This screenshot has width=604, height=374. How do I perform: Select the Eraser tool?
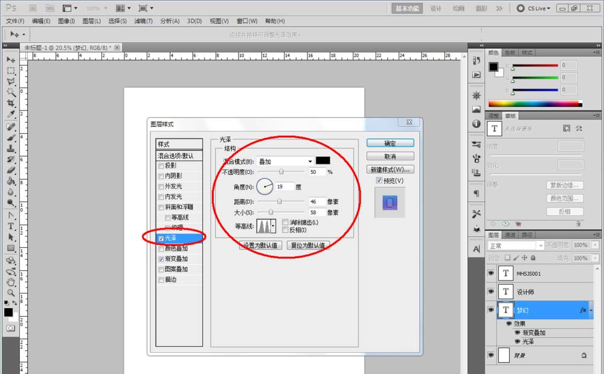[11, 170]
